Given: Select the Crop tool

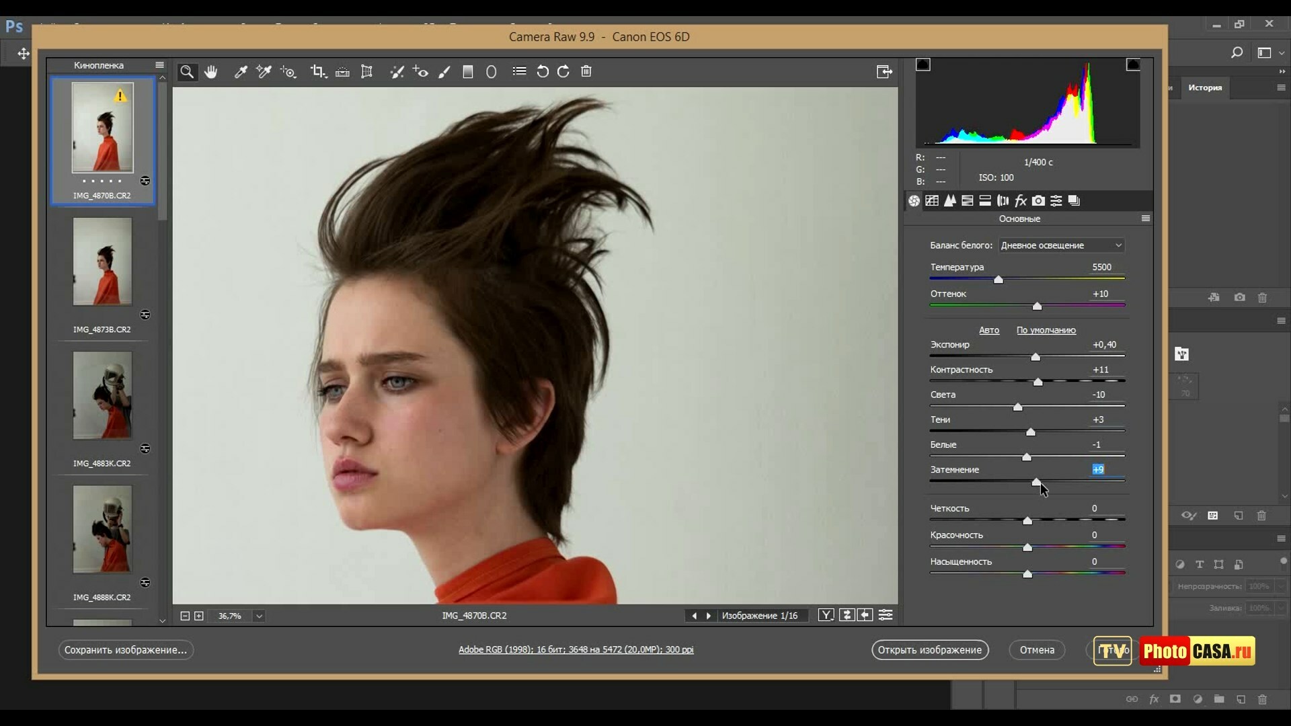Looking at the screenshot, I should coord(317,72).
